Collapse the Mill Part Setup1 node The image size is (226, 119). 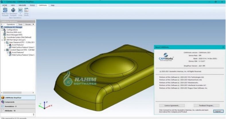(2, 40)
